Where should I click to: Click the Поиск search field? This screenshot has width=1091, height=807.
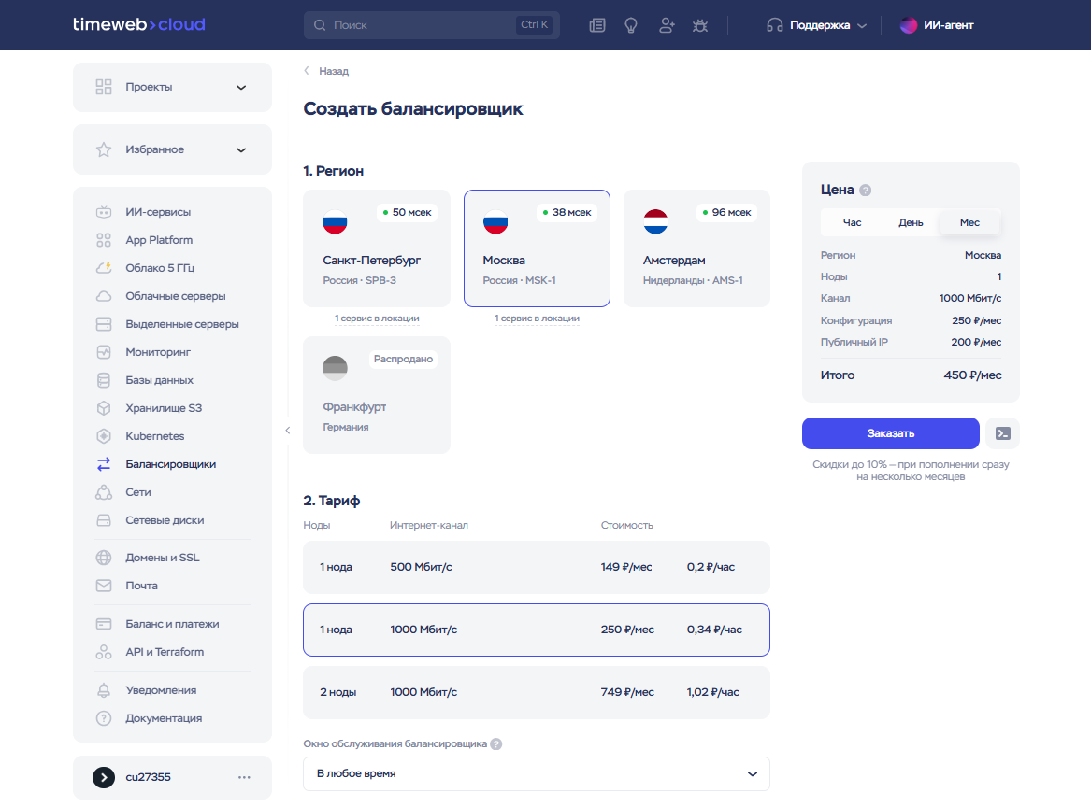click(x=431, y=25)
